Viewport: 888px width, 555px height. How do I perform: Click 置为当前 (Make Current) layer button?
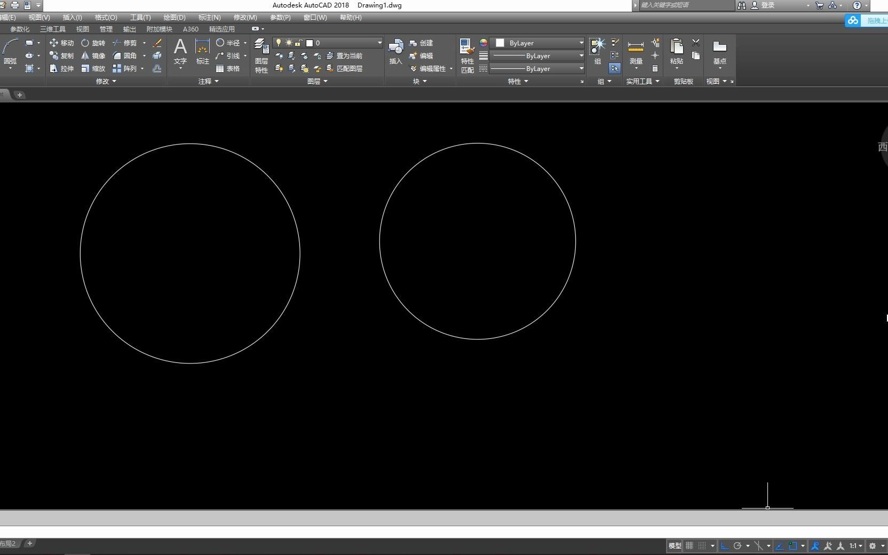[x=344, y=55]
